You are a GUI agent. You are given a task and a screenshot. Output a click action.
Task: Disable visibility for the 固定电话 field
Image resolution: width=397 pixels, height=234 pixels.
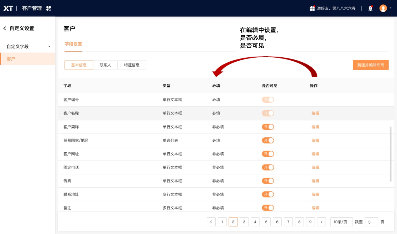coord(268,167)
